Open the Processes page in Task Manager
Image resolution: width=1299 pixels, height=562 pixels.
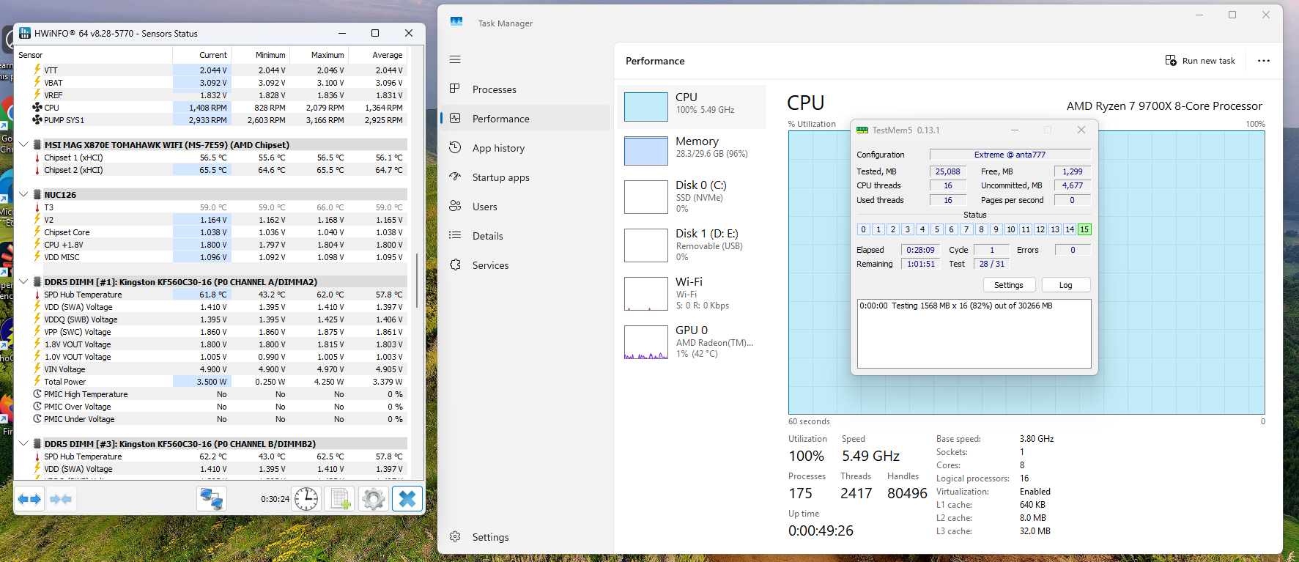[495, 89]
